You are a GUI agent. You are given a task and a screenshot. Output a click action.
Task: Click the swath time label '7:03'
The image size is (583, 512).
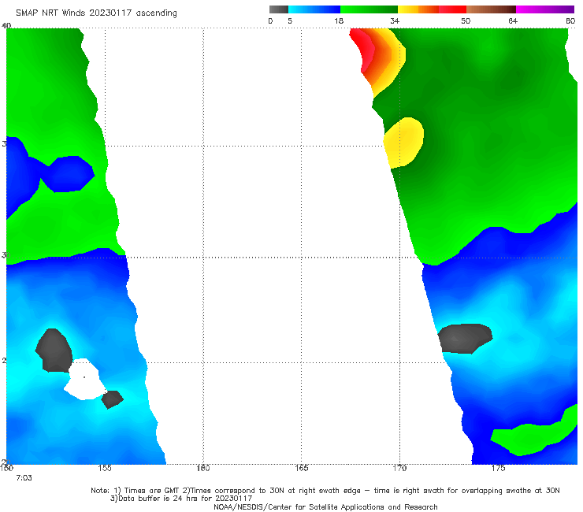click(x=24, y=478)
